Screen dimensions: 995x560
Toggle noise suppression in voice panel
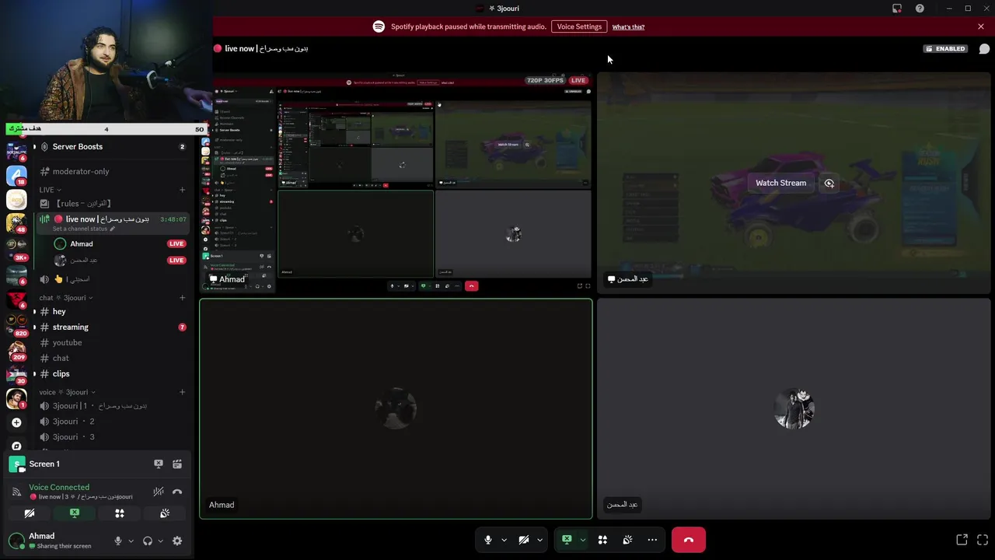coord(159,492)
